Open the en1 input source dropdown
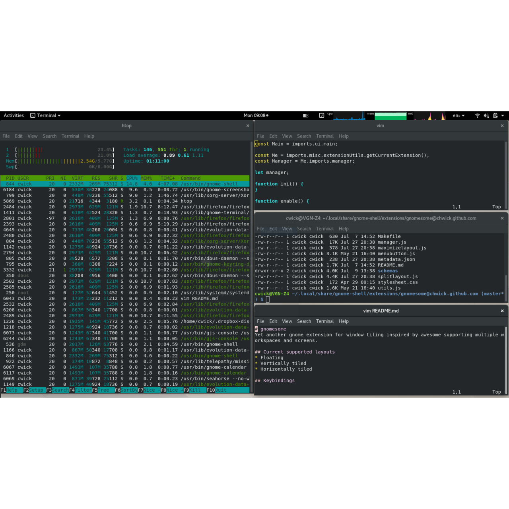The width and height of the screenshot is (509, 509). coord(458,116)
